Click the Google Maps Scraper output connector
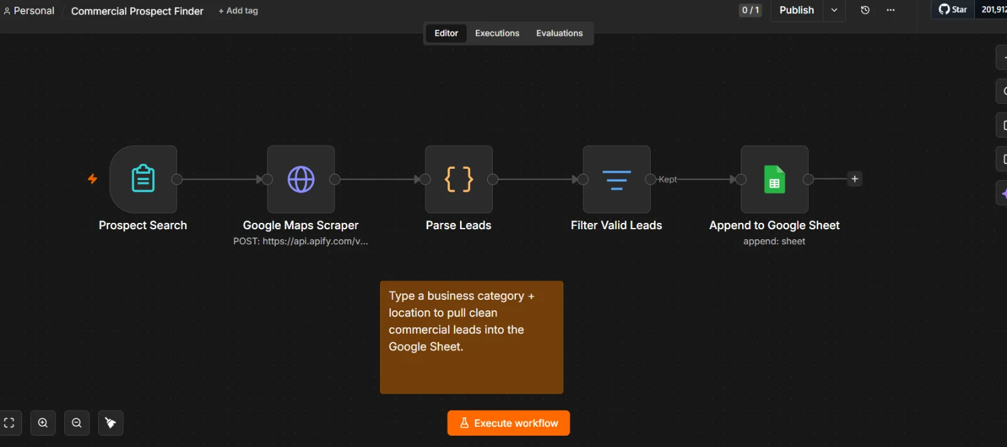The height and width of the screenshot is (447, 1007). point(335,179)
